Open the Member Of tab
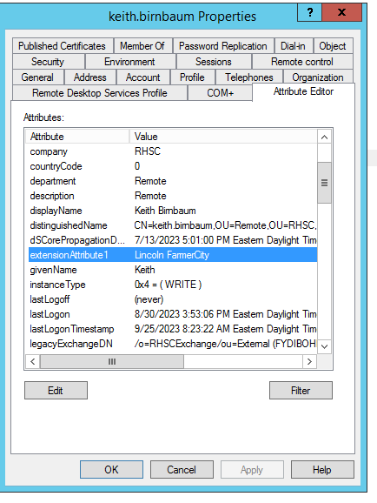This screenshot has width=377, height=503. pyautogui.click(x=142, y=46)
